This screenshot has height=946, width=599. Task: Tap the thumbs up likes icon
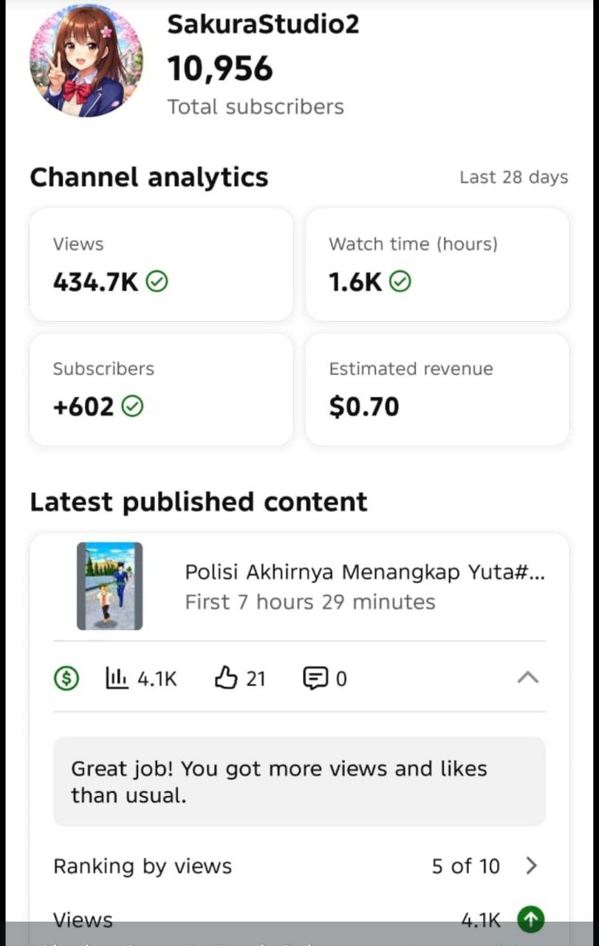click(225, 678)
